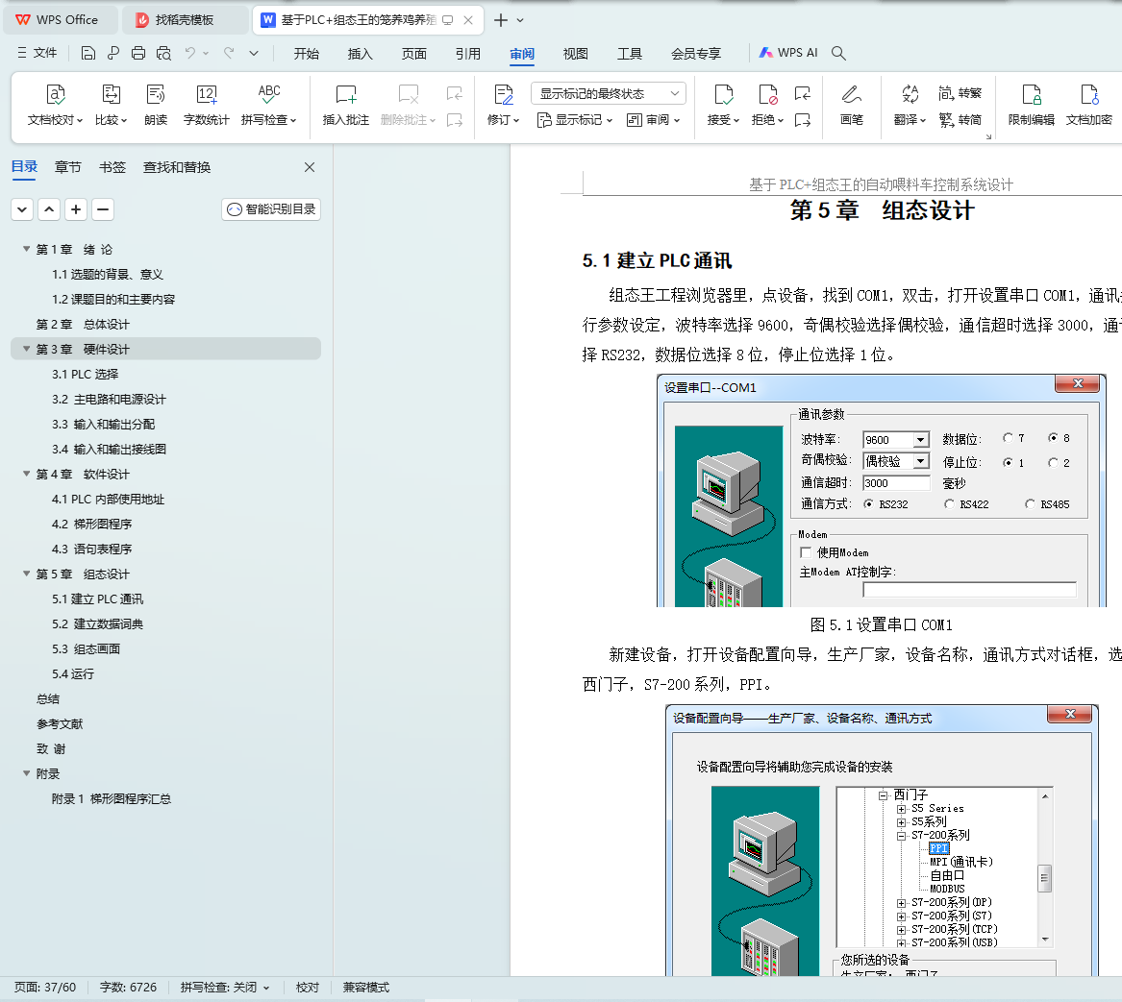Switch to the 开始 ribbon tab

tap(307, 54)
